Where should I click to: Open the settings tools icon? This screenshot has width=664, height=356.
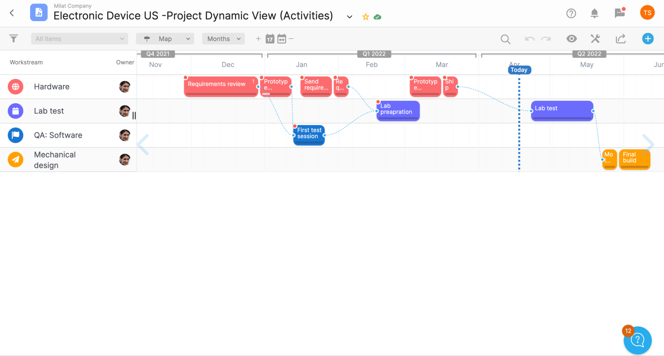point(595,39)
